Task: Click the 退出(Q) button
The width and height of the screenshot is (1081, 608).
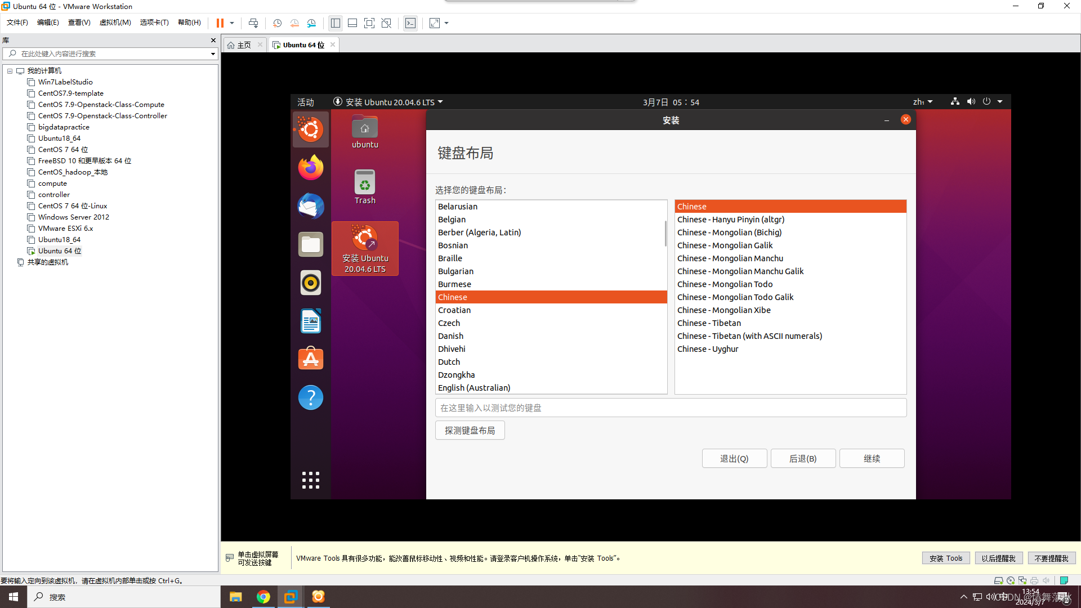Action: tap(734, 459)
